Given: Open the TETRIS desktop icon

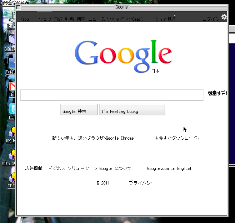Looking at the screenshot, I should [11, 180].
